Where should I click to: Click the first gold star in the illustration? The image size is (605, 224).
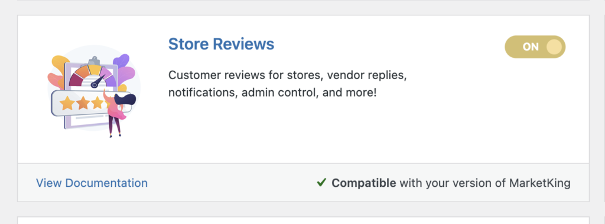[x=67, y=103]
